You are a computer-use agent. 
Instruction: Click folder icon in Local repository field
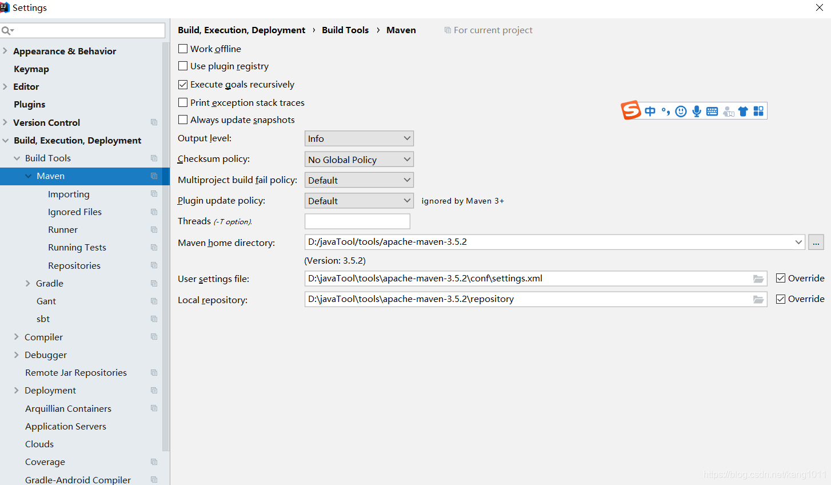(758, 300)
